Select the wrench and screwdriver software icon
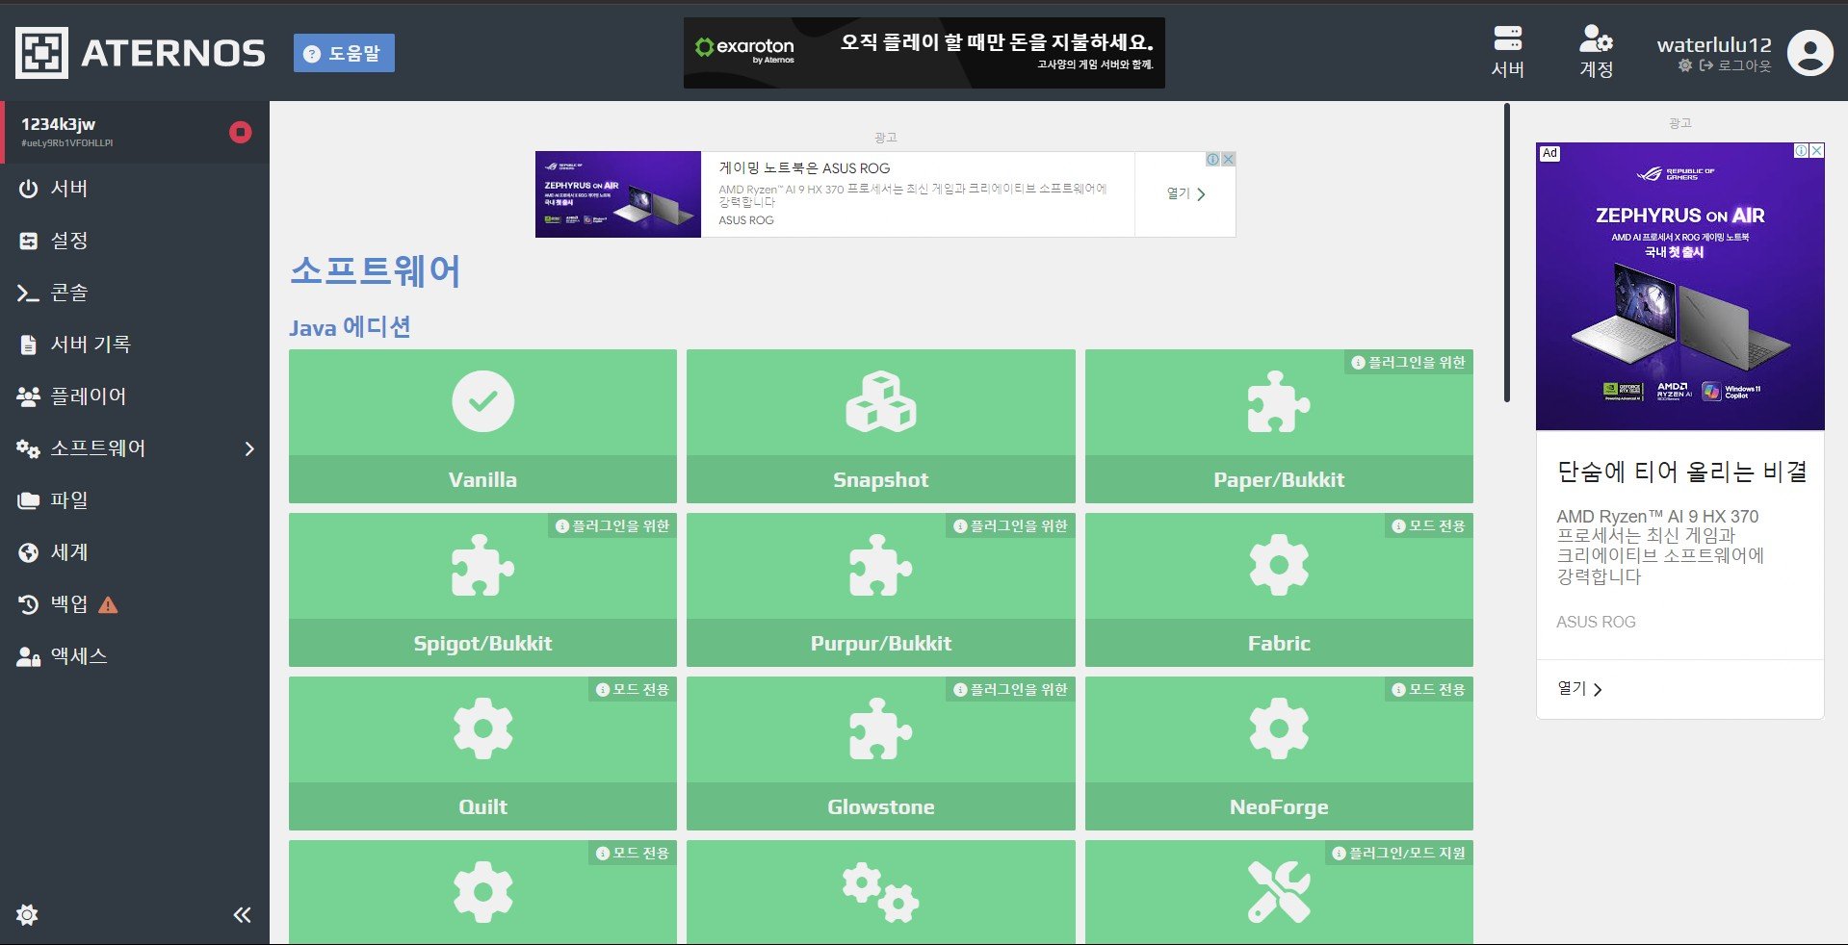The height and width of the screenshot is (945, 1848). point(1279,892)
